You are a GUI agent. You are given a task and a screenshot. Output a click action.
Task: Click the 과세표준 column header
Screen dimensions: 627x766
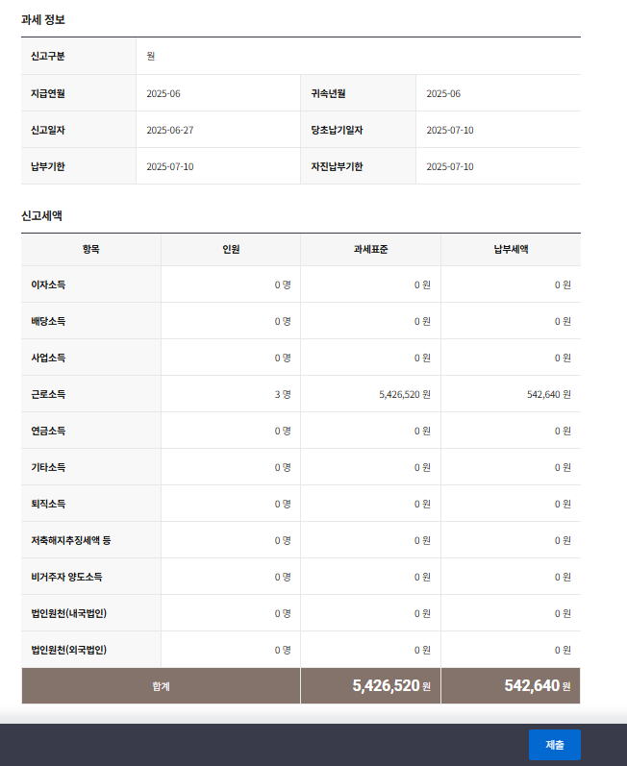370,249
